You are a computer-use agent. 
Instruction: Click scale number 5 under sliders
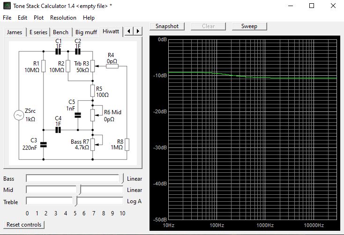[75, 213]
